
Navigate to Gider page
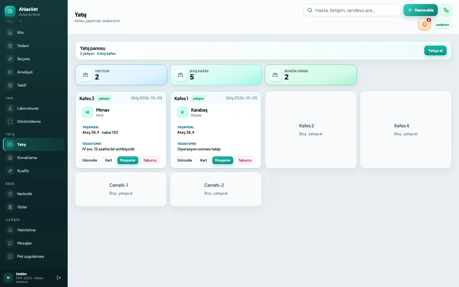click(34, 207)
